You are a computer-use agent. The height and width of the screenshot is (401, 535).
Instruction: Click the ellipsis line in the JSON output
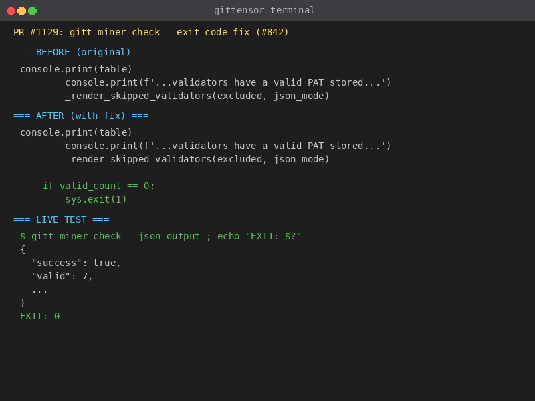[40, 292]
